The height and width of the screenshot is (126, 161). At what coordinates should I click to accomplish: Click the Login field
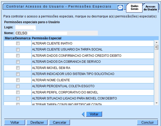click(26, 28)
